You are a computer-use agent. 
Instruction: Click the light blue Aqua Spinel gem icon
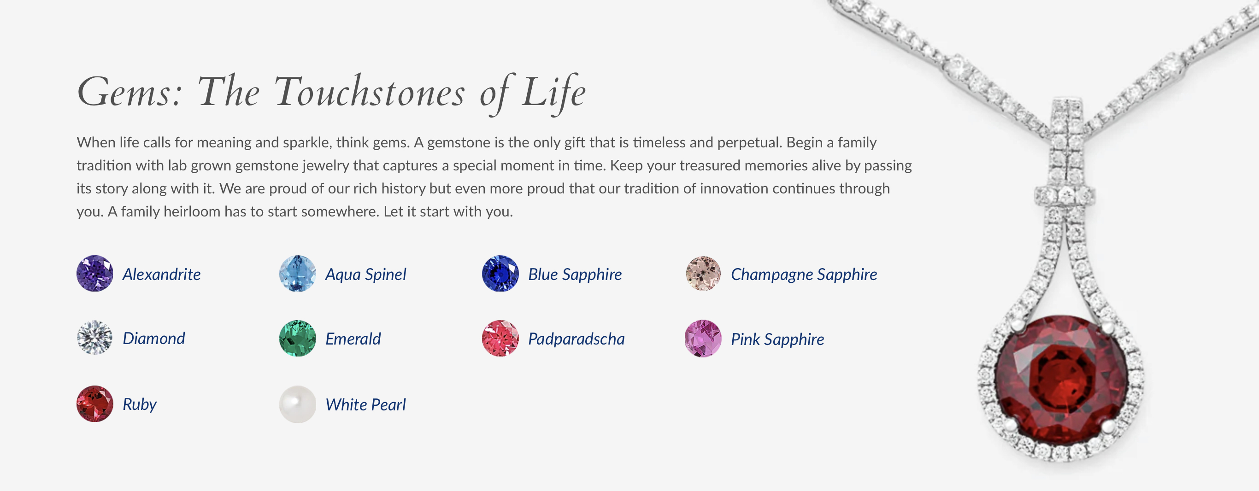click(298, 274)
